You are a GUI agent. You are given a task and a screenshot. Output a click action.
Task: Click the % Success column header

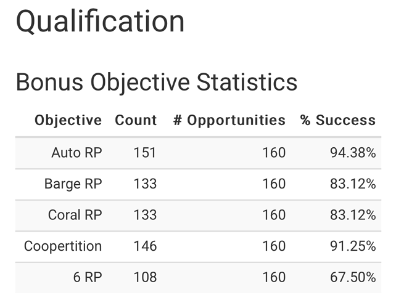tap(338, 120)
